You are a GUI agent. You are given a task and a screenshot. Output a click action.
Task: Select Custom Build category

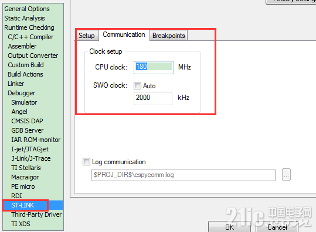pos(26,65)
